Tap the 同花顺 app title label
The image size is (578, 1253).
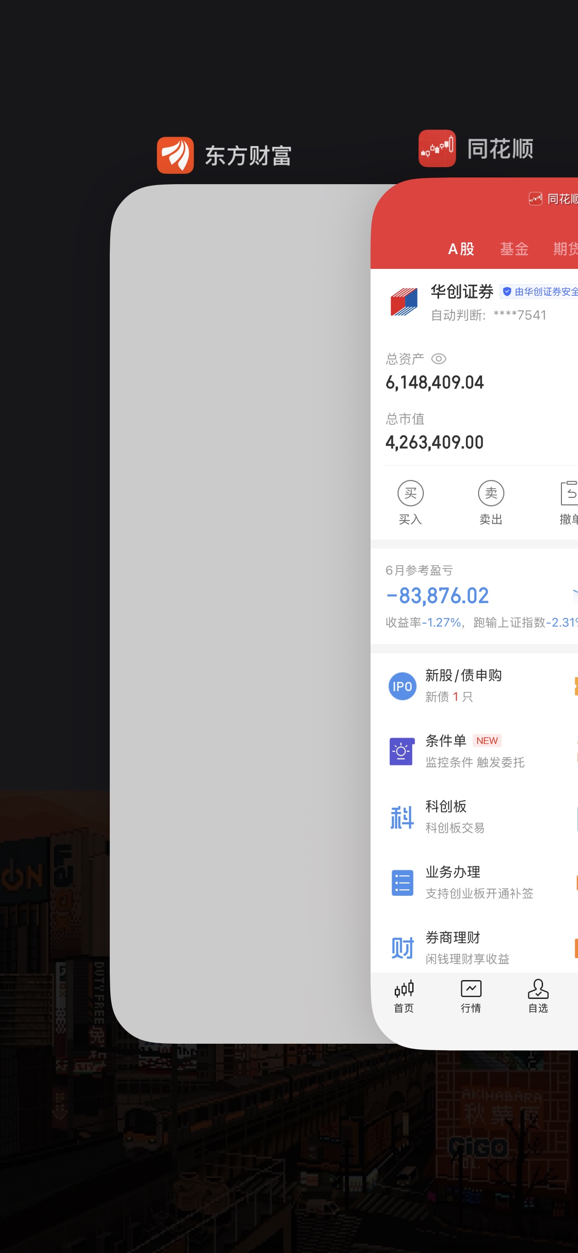point(500,149)
